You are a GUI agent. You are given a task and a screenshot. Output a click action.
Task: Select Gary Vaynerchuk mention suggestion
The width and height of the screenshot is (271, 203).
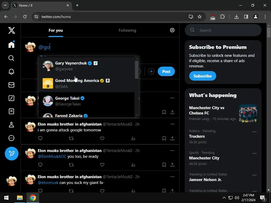[x=87, y=66]
